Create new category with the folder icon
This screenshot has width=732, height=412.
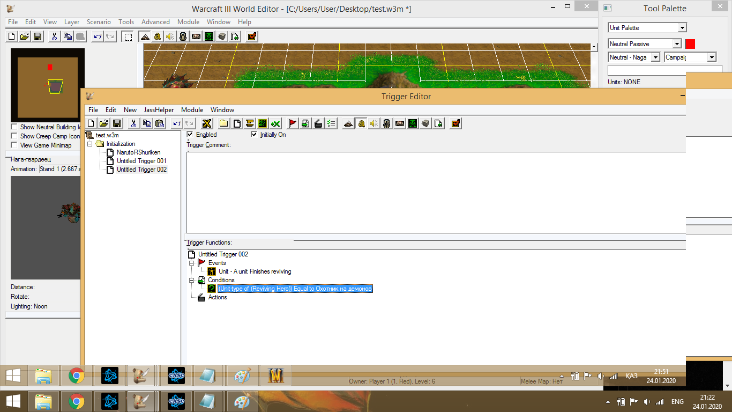click(224, 123)
